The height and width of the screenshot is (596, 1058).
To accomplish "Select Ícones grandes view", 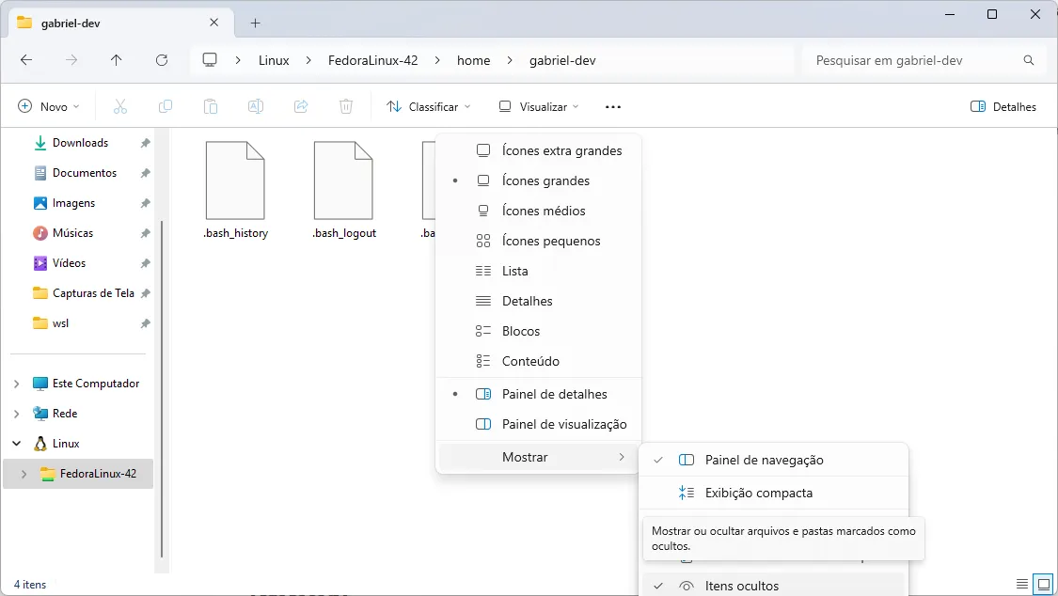I will (x=539, y=180).
